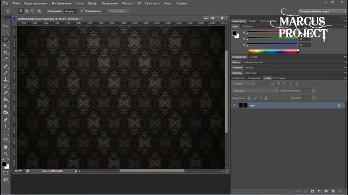The image size is (348, 195).
Task: Select the Rectangle shape tool
Action: pyautogui.click(x=5, y=140)
